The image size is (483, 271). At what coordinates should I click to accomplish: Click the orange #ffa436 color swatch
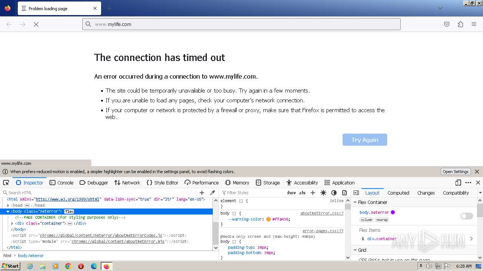tap(268, 219)
